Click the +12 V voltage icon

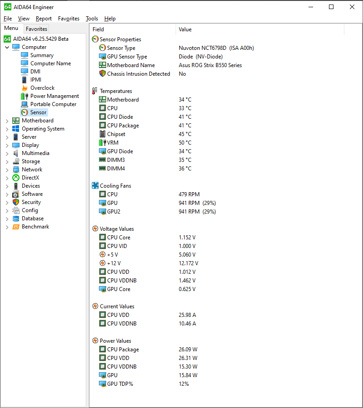(103, 263)
